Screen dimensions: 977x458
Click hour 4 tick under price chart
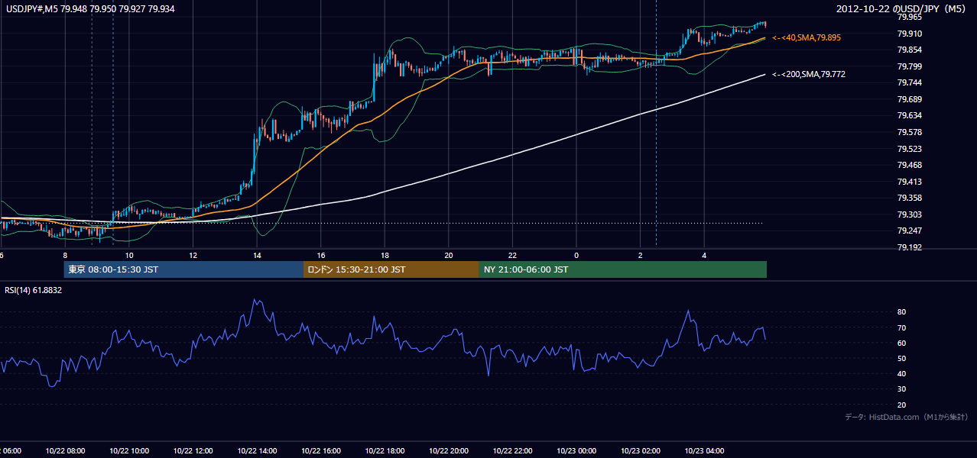tap(704, 256)
